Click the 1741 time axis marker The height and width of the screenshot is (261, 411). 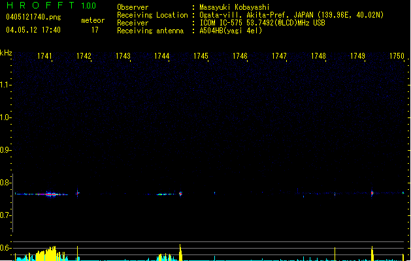click(44, 56)
